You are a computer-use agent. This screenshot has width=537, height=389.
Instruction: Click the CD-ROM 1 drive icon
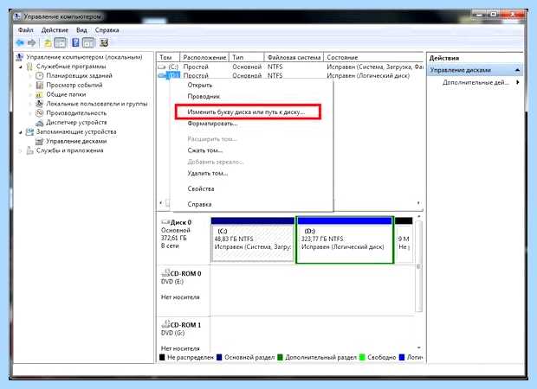point(165,324)
